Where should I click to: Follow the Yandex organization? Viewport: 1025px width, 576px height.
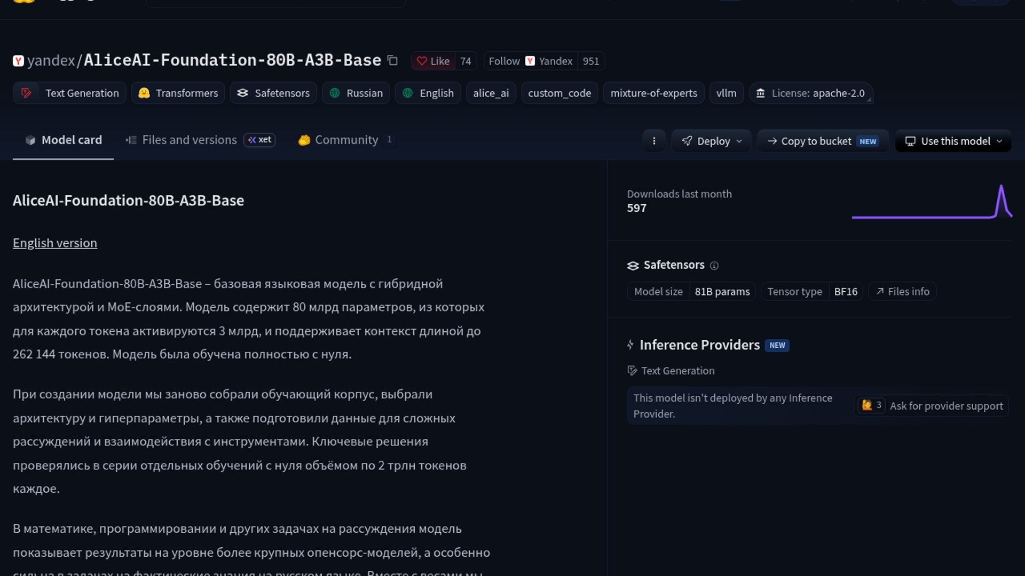(531, 61)
